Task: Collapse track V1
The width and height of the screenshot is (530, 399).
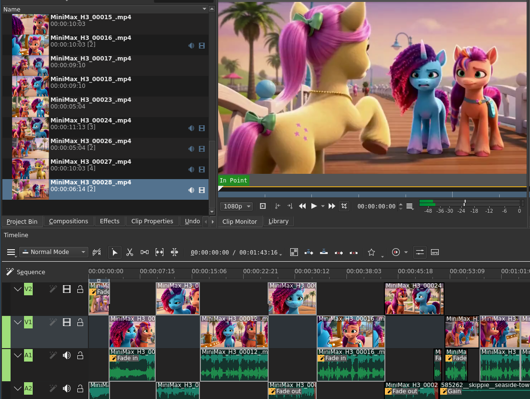Action: pos(18,322)
